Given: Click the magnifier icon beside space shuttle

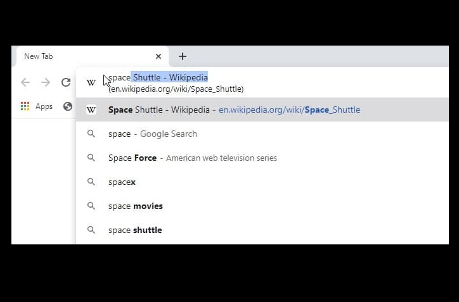Looking at the screenshot, I should click(x=91, y=230).
